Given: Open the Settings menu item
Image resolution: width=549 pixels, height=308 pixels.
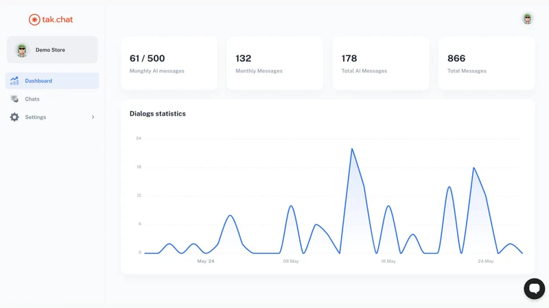Looking at the screenshot, I should click(x=52, y=117).
